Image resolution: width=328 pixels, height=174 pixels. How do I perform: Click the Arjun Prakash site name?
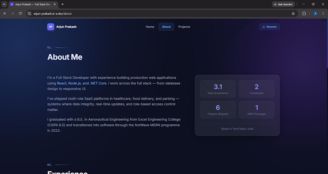(x=66, y=27)
